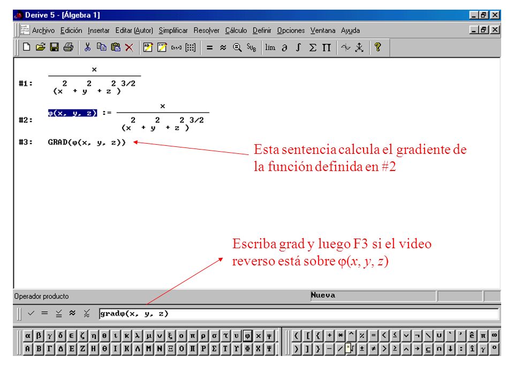The height and width of the screenshot is (386, 514).
Task: Insert the less-or-equal ≤ symbol
Action: click(x=395, y=336)
